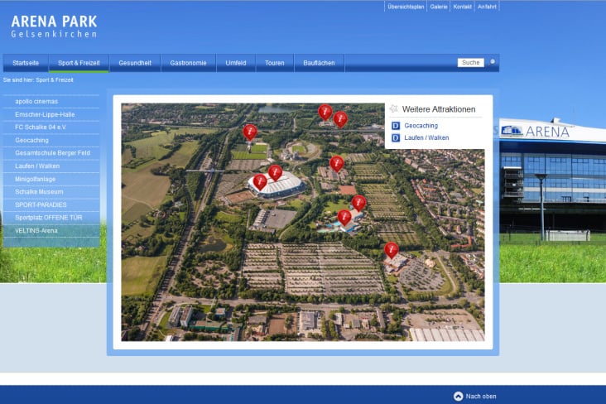606x404 pixels.
Task: Open the Übersichtsplan link
Action: 406,7
